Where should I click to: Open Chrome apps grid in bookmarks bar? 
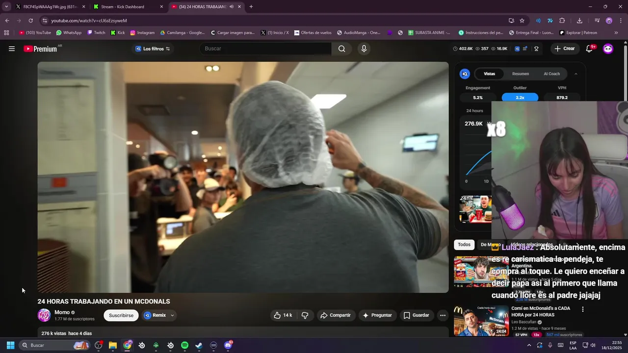[x=6, y=33]
